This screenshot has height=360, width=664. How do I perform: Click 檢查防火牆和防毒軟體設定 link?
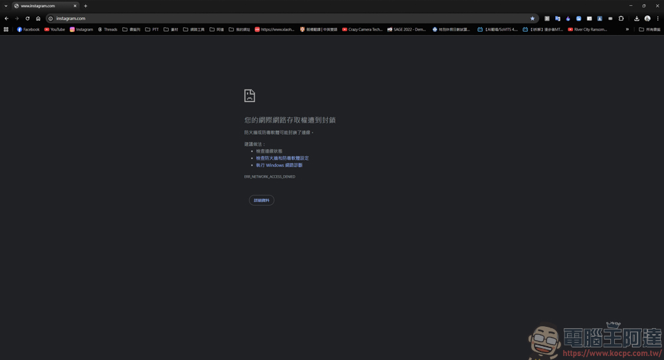[282, 158]
